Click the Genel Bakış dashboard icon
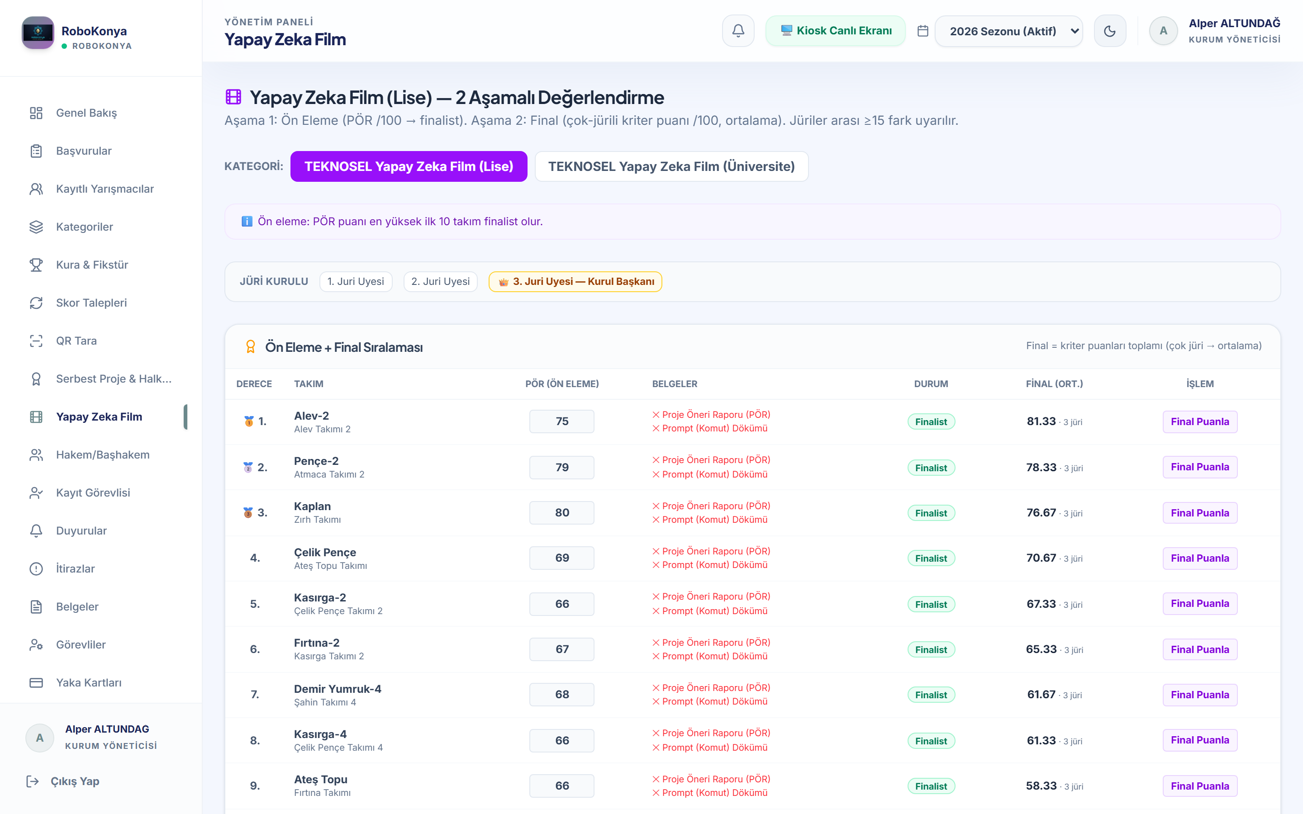This screenshot has height=814, width=1303. [x=36, y=113]
